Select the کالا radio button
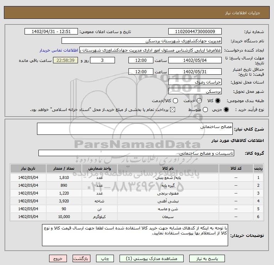Viewport: 274px width, 265px height. coord(218,101)
